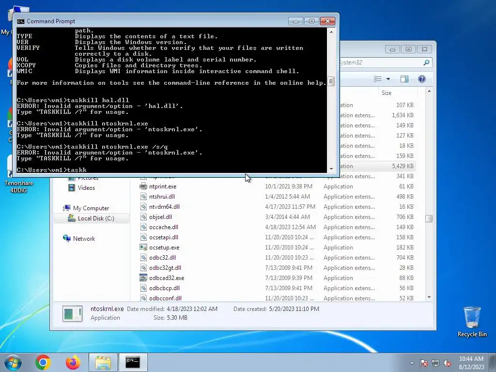Select the Tenorshare 4DDiG desktop shortcut
496x372 pixels.
(x=18, y=186)
